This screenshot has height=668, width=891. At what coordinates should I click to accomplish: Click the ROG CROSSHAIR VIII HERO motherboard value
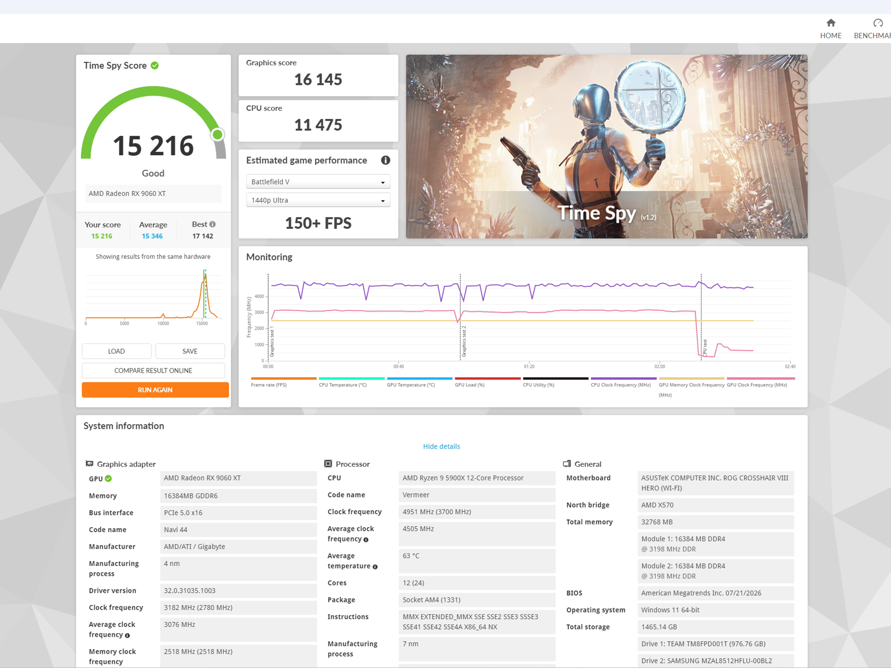pyautogui.click(x=716, y=483)
